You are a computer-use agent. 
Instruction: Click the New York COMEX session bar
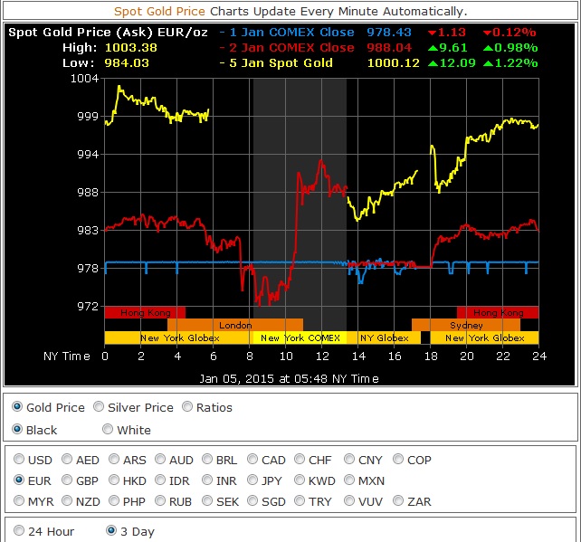300,338
